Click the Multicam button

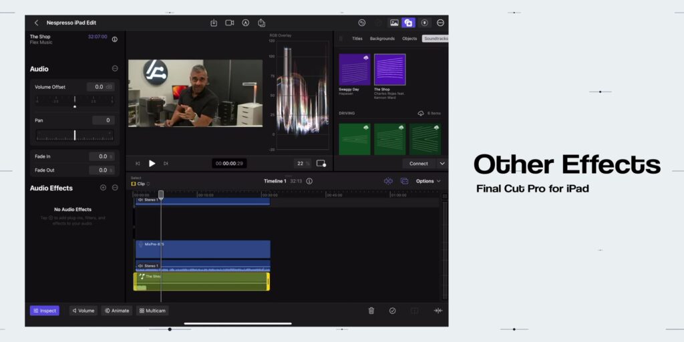(x=152, y=311)
